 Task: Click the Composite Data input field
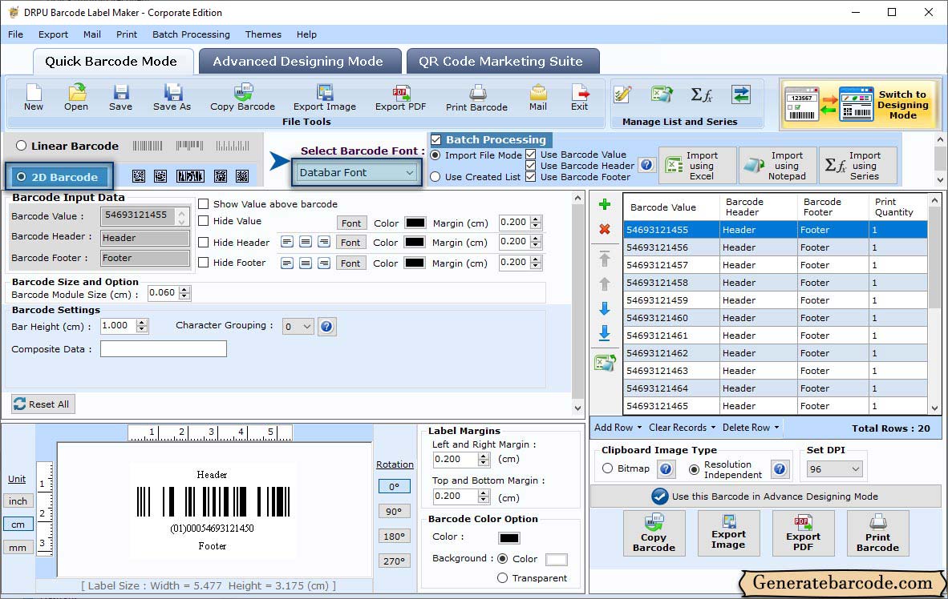[164, 349]
